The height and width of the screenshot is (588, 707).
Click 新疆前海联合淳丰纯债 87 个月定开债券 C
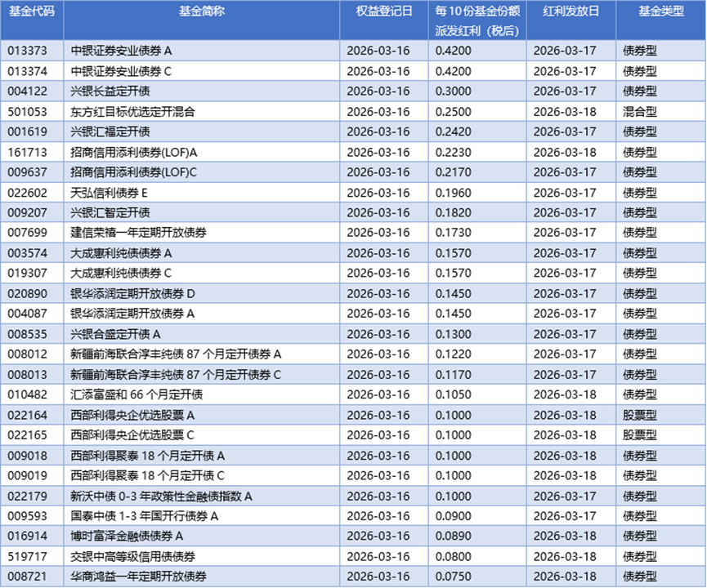[x=176, y=375]
